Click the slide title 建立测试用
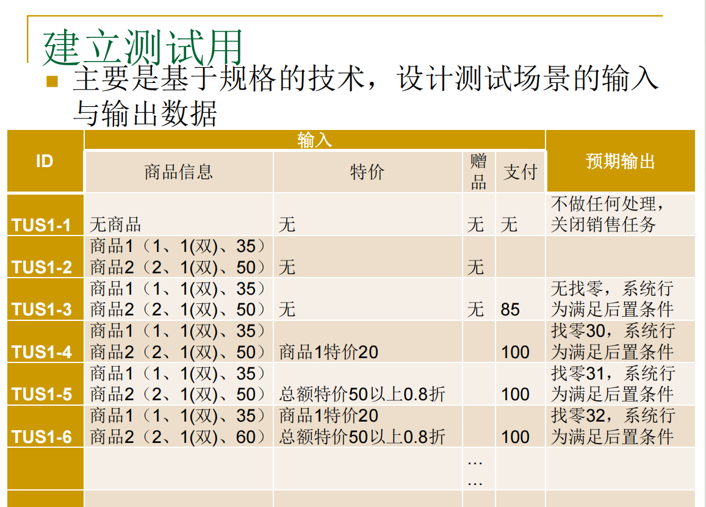706x507 pixels. point(143,47)
